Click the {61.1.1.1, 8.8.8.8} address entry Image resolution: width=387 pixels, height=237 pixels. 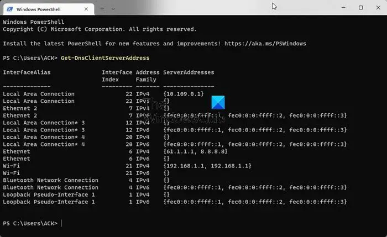[x=195, y=151]
